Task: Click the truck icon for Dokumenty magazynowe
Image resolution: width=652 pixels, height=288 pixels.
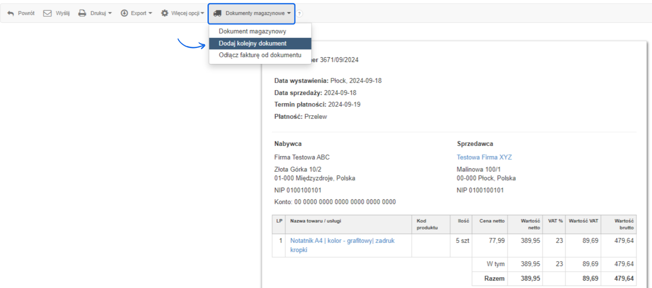Action: 217,13
